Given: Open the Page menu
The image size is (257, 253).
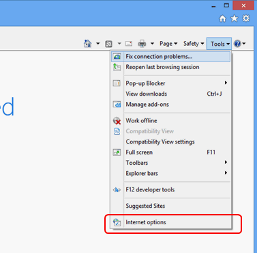Looking at the screenshot, I should tap(168, 44).
